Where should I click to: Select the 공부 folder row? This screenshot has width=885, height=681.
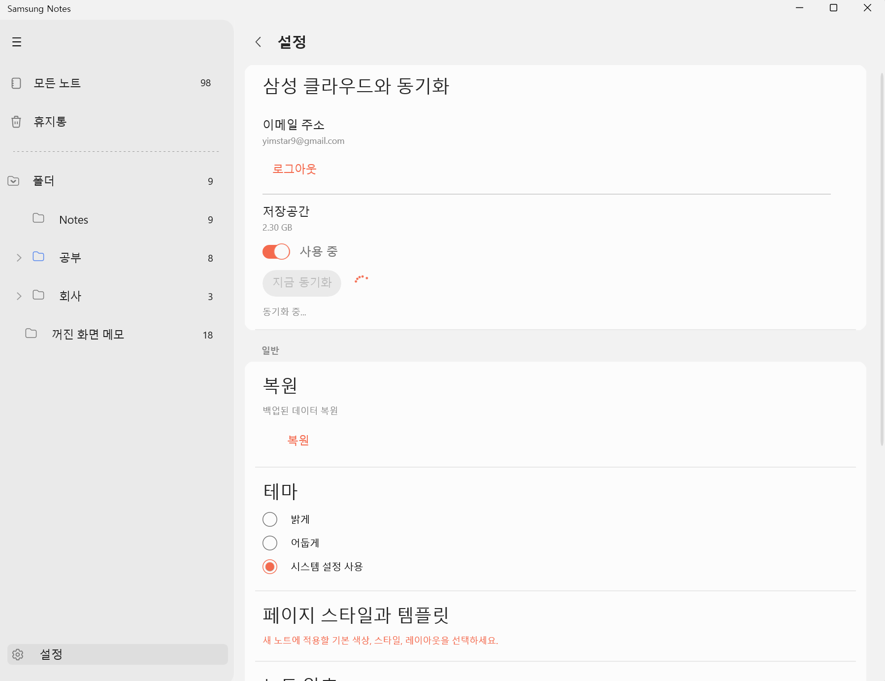(x=117, y=258)
